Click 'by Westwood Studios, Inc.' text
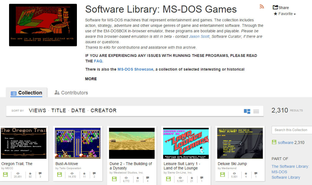 coord(126,172)
